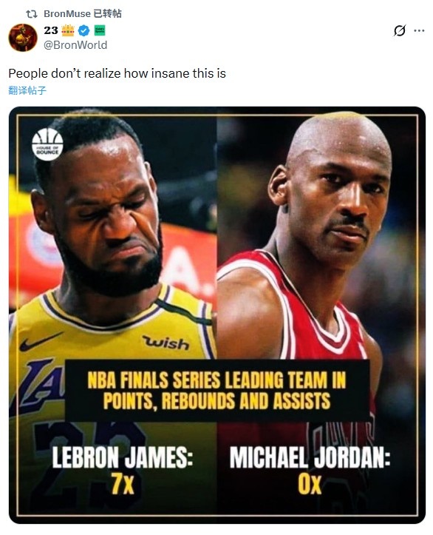Open the BronMuse reposted link
This screenshot has width=433, height=535.
83,13
